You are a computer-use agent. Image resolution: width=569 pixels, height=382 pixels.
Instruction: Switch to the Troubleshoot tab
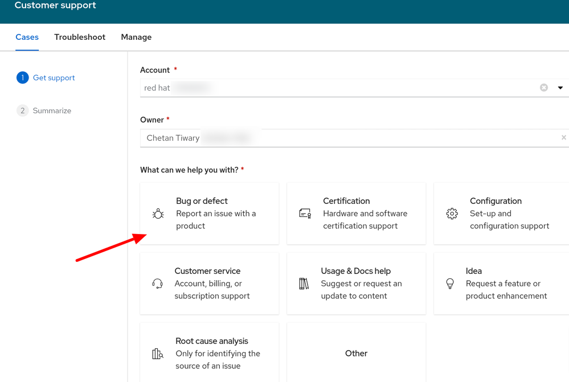80,37
